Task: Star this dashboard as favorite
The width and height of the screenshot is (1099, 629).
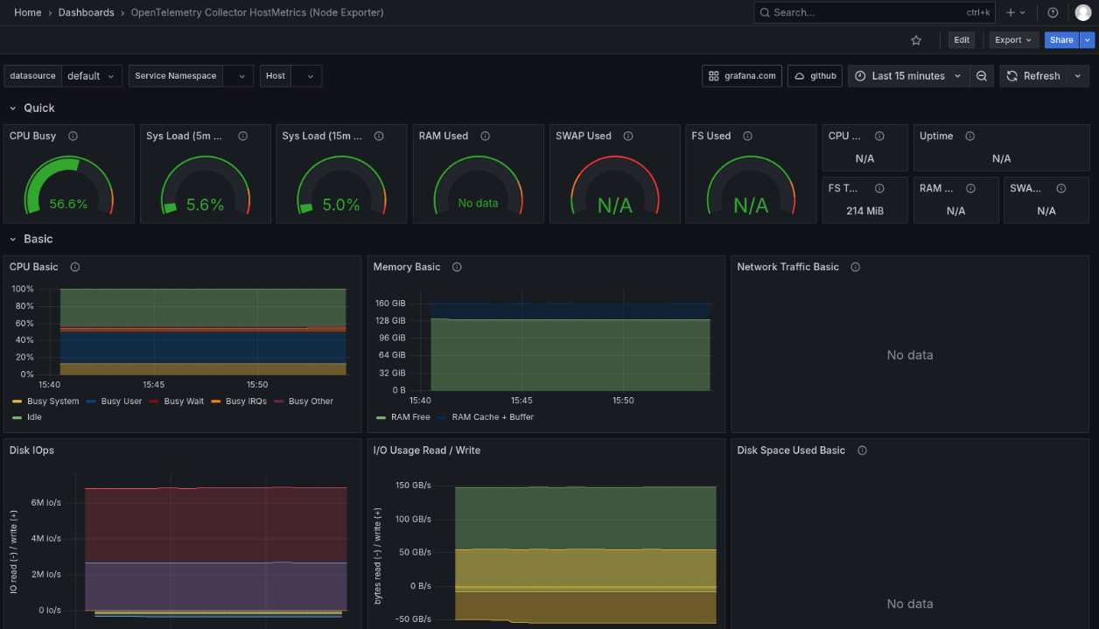Action: 916,40
